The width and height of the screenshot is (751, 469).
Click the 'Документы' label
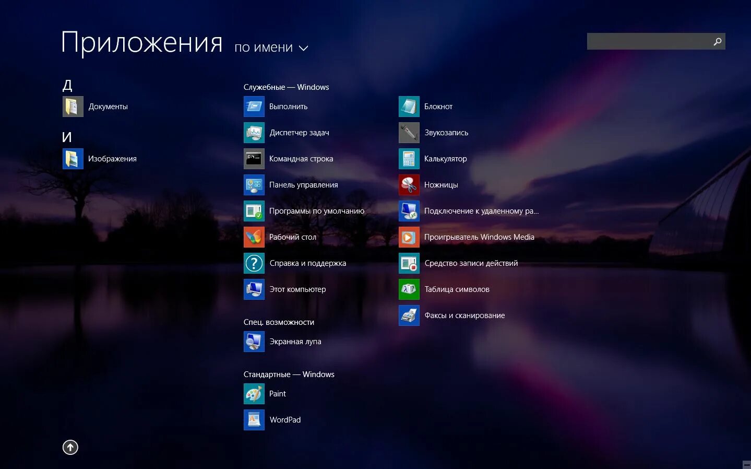click(x=108, y=107)
